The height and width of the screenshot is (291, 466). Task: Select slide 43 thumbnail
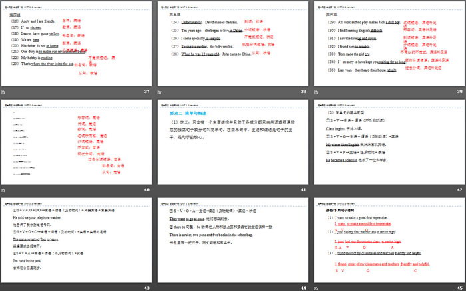coord(77,240)
